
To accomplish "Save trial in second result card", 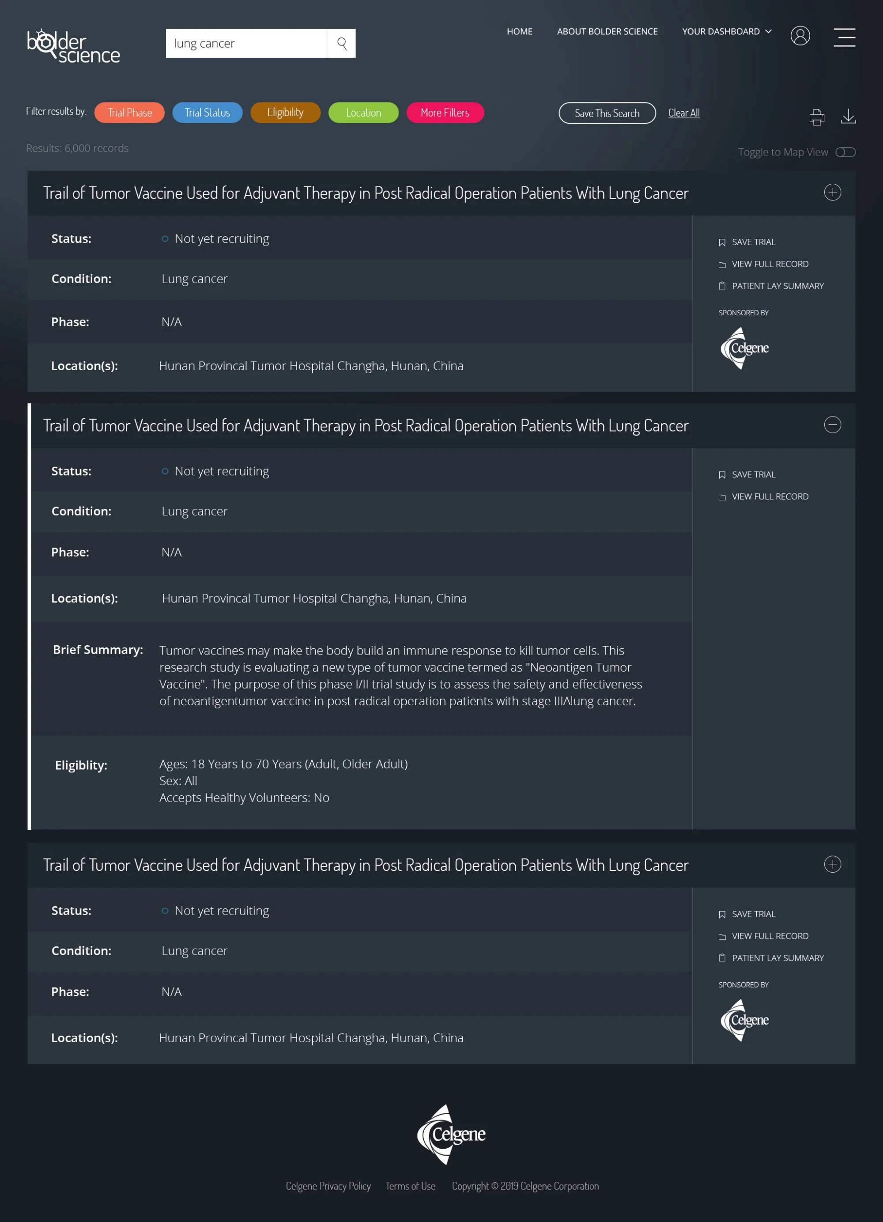I will click(x=747, y=475).
